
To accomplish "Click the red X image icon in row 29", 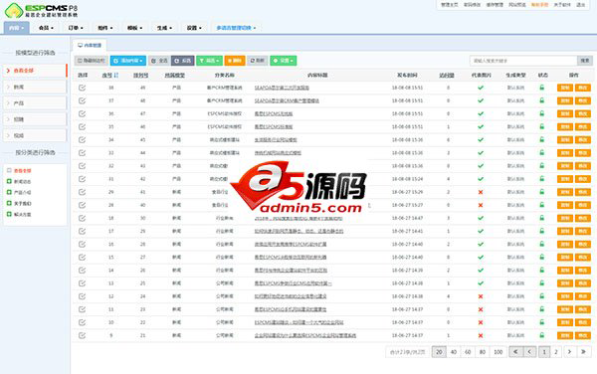I will pos(481,192).
